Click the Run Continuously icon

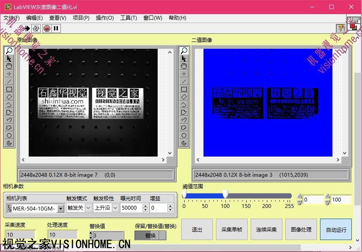pyautogui.click(x=36, y=28)
